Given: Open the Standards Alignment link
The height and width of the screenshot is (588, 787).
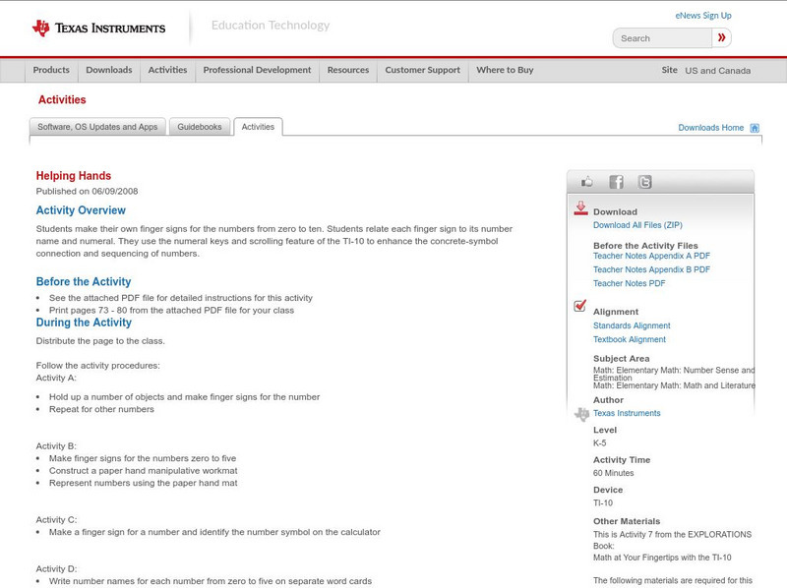Looking at the screenshot, I should click(632, 325).
